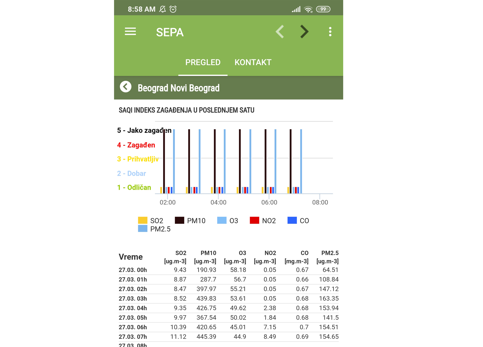This screenshot has width=483, height=347.
Task: Tap the circular back button beside Beograd
Action: (x=126, y=87)
